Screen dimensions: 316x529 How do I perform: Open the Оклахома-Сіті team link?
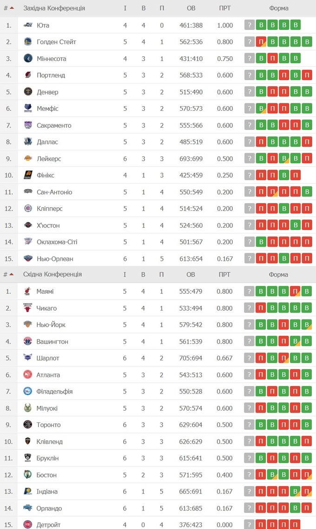coord(57,242)
